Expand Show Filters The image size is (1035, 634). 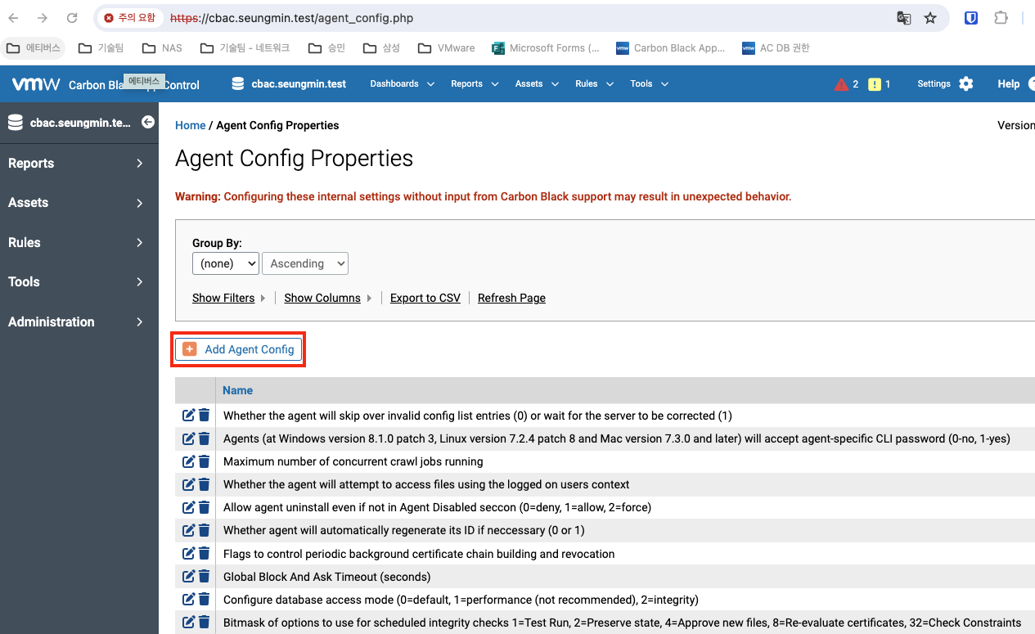[x=229, y=298]
